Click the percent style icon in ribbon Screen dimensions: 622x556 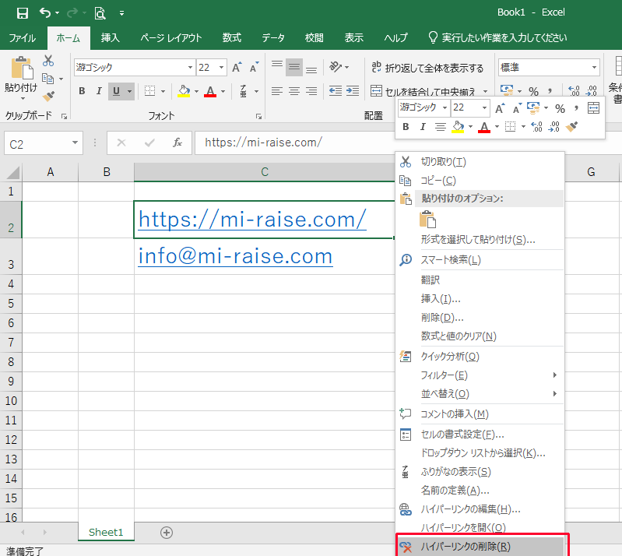pyautogui.click(x=533, y=91)
